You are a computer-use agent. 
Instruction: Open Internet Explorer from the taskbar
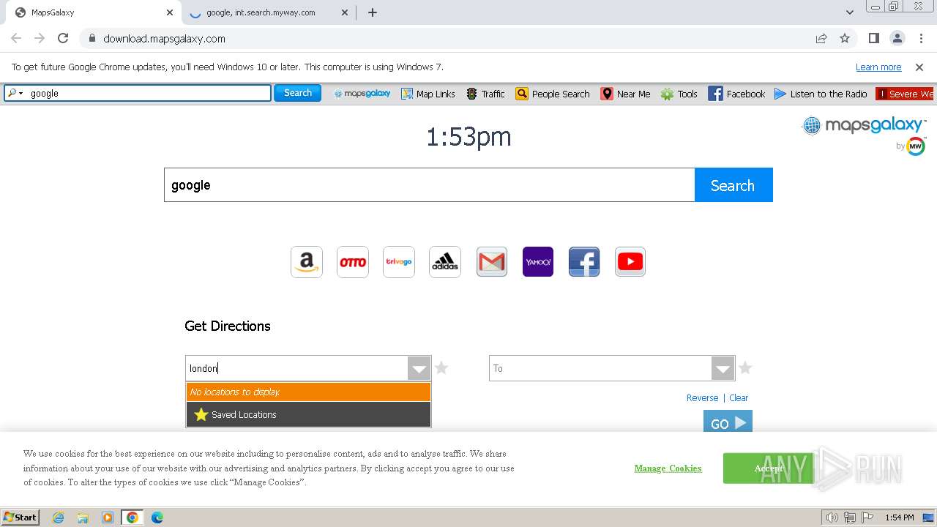(58, 517)
